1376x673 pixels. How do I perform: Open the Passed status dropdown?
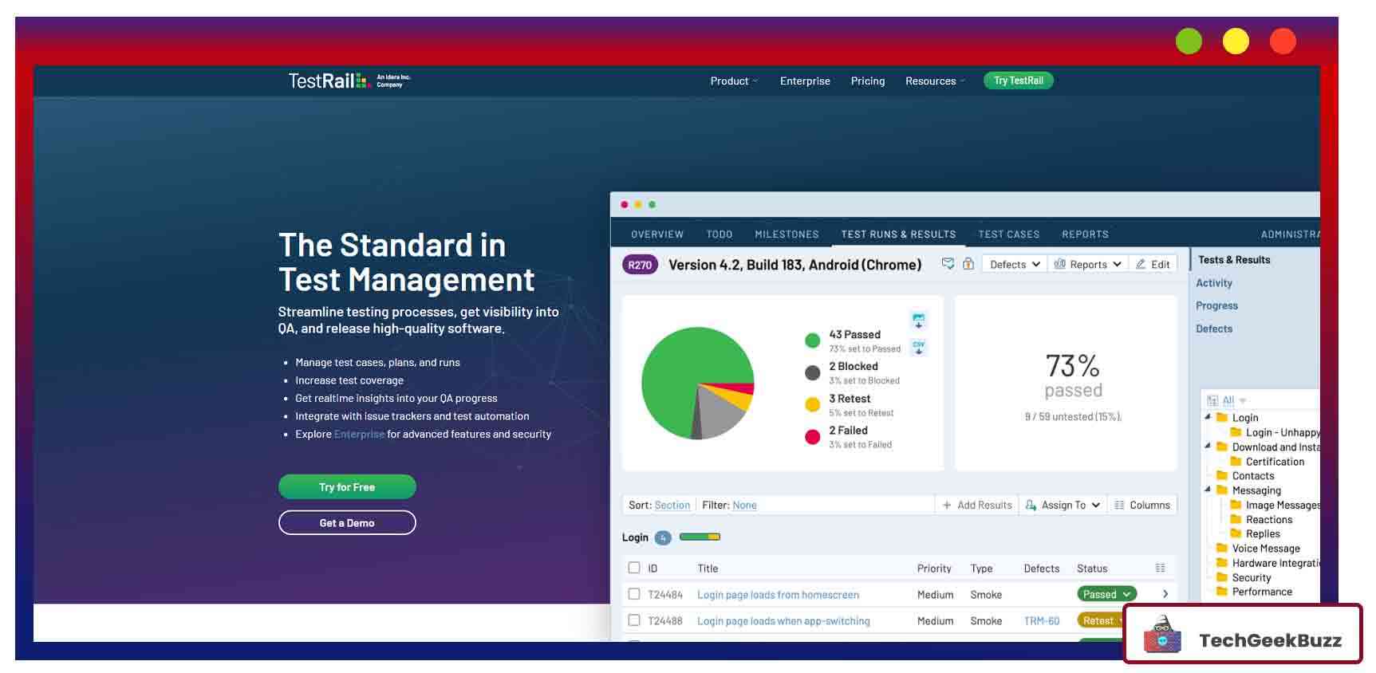pyautogui.click(x=1106, y=595)
